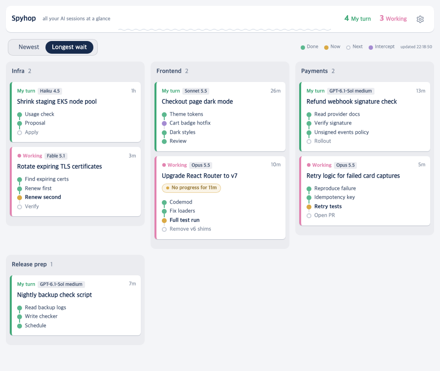440x371 pixels.
Task: Click the Next legend hollow circle
Action: coord(348,47)
